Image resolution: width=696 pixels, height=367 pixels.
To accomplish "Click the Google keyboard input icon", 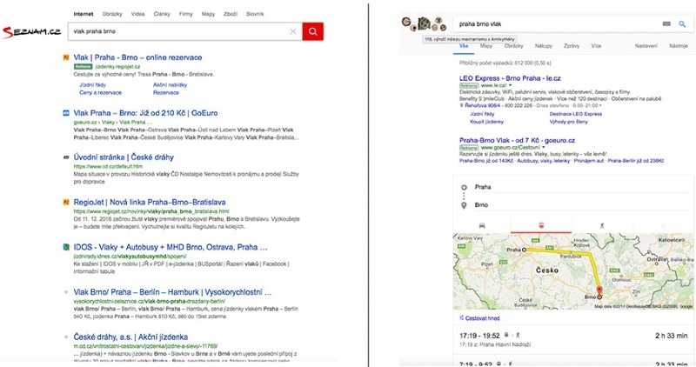I will click(666, 24).
